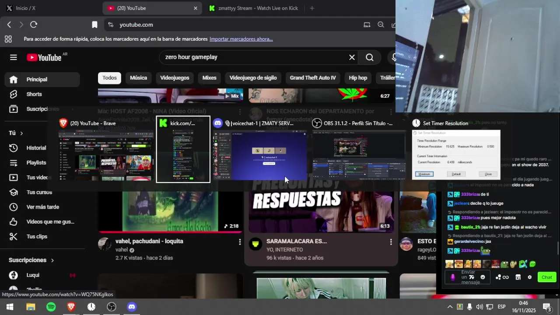Open the shop icon in Kick chat

(x=518, y=277)
